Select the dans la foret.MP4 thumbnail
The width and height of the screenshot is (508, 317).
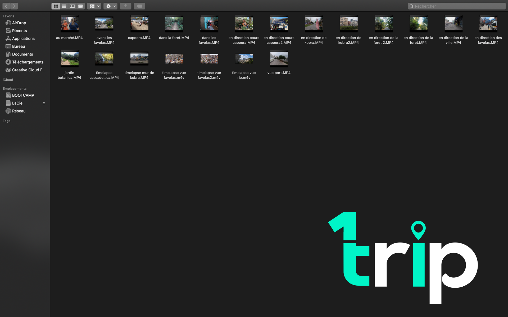pyautogui.click(x=174, y=23)
